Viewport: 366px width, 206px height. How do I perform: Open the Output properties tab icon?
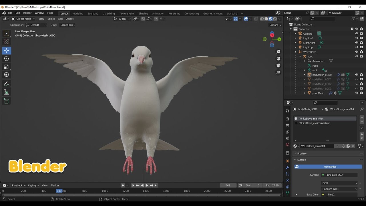pos(288,125)
